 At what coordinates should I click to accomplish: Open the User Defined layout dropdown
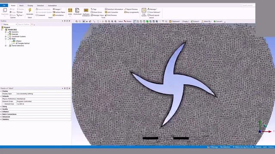pyautogui.click(x=154, y=12)
